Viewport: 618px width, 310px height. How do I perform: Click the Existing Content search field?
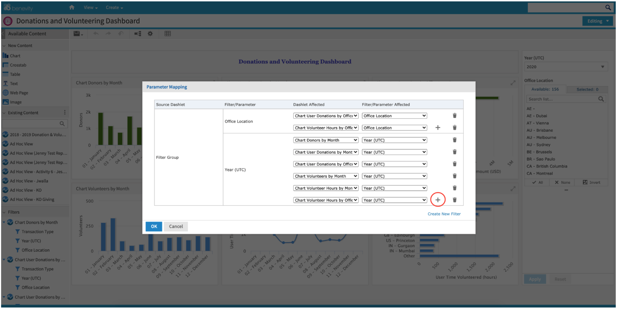(x=31, y=124)
